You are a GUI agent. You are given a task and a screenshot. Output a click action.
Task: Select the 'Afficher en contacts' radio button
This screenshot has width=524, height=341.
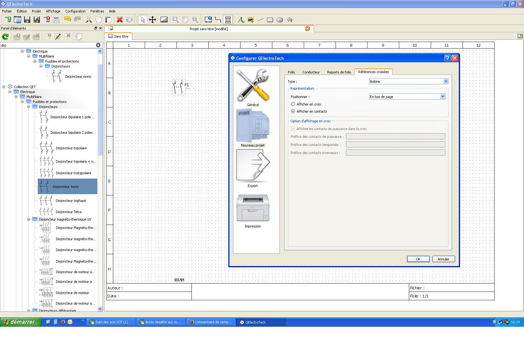(293, 111)
